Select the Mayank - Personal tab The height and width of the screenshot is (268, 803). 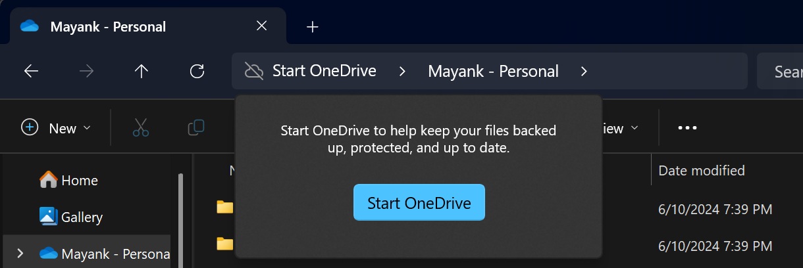[108, 27]
